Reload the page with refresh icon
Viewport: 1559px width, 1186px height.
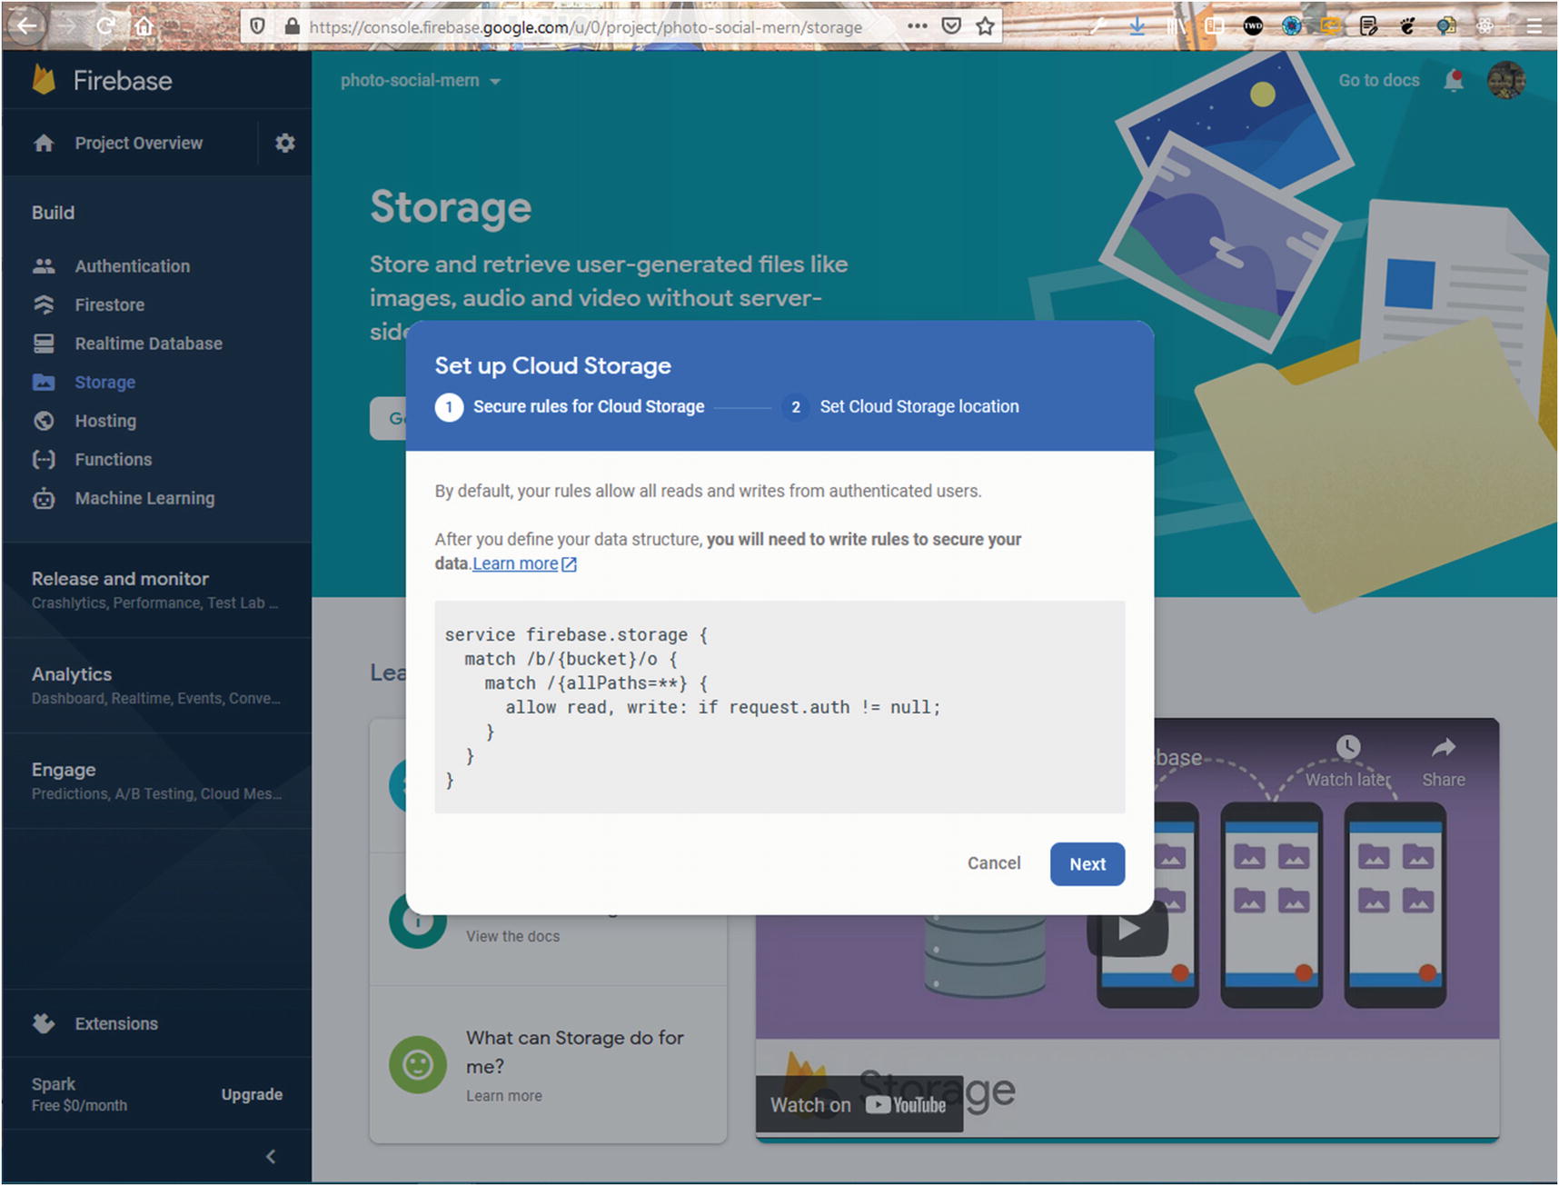pos(105,26)
